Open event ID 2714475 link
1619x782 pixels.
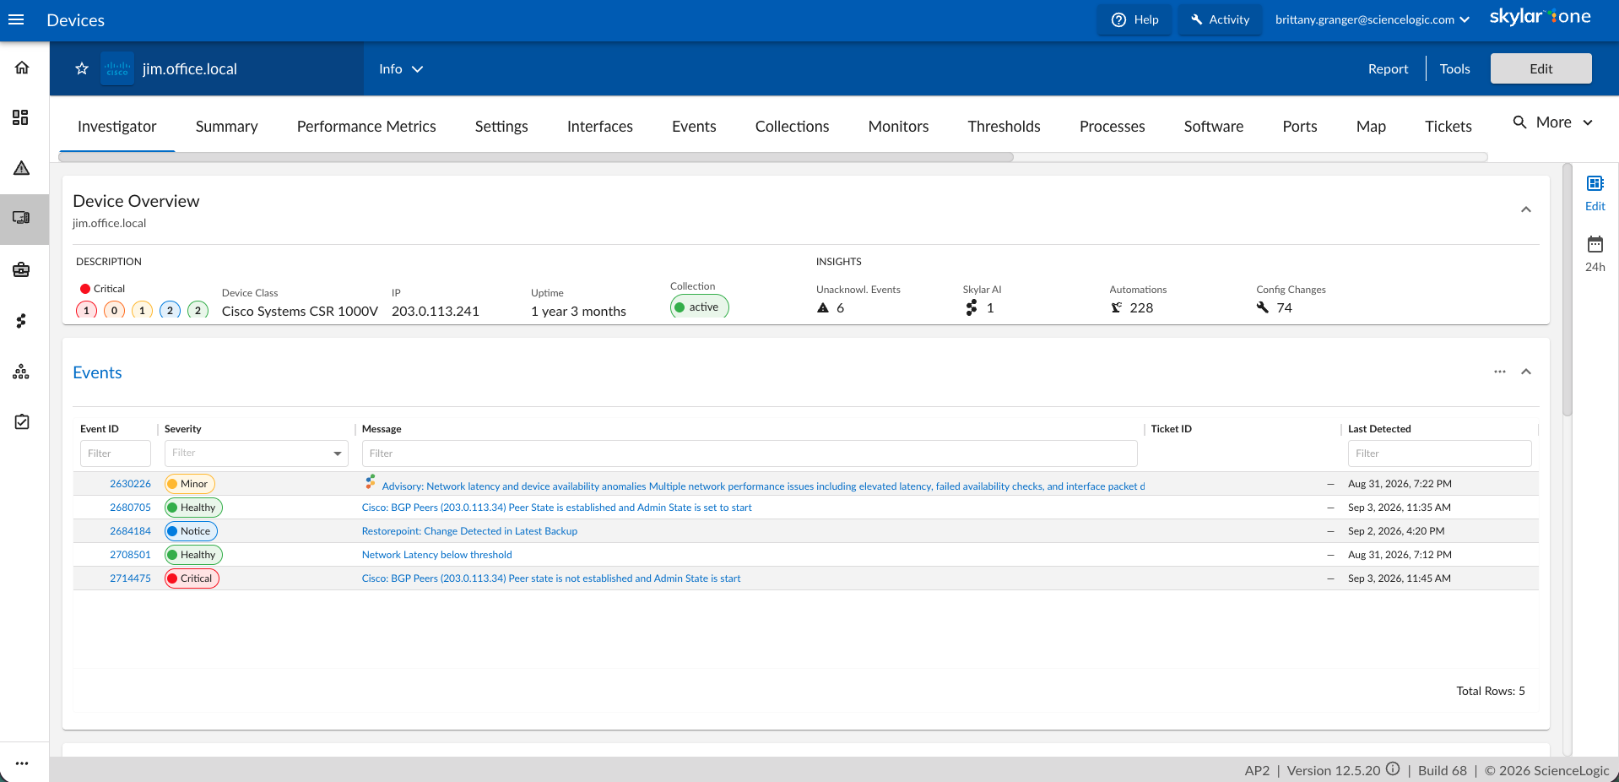130,578
